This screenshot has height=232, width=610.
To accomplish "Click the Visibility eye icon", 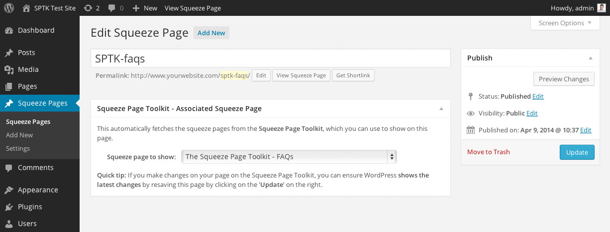I will tap(471, 114).
